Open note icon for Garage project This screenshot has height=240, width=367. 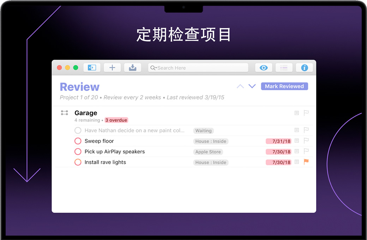coord(297,113)
